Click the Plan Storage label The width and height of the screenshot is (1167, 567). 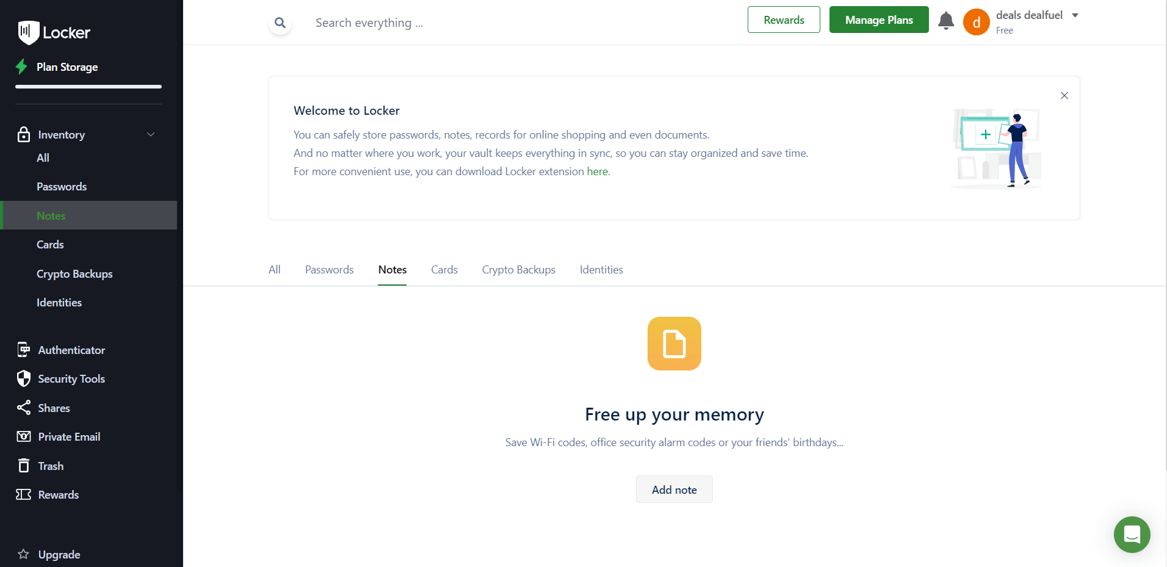[67, 67]
